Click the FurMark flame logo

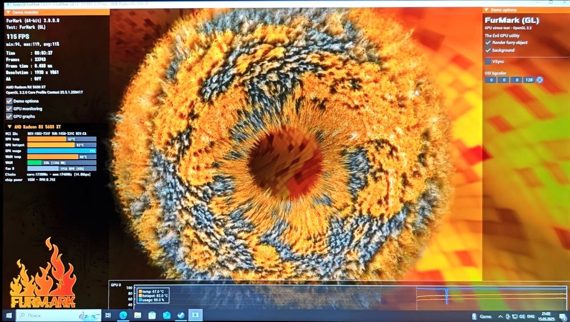[43, 274]
